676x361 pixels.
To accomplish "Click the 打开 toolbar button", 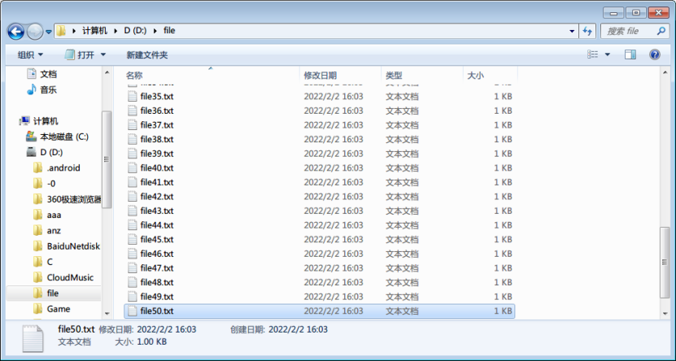I will [x=80, y=54].
